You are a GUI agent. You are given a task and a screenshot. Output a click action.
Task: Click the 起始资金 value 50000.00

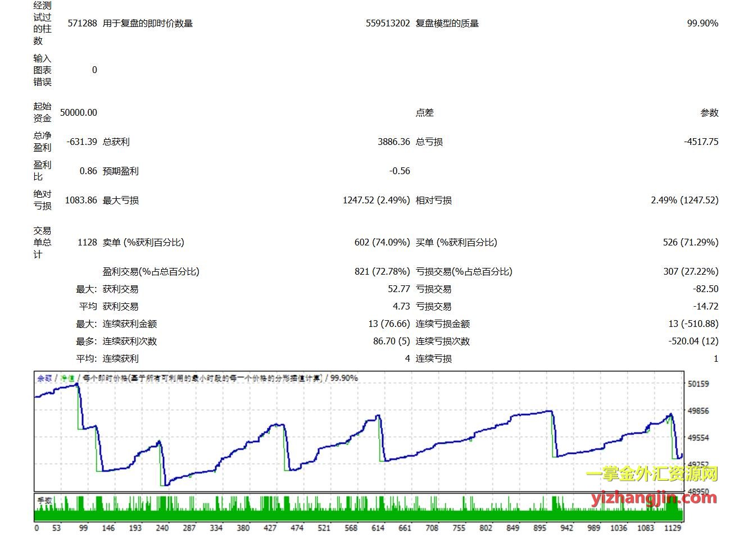point(79,112)
